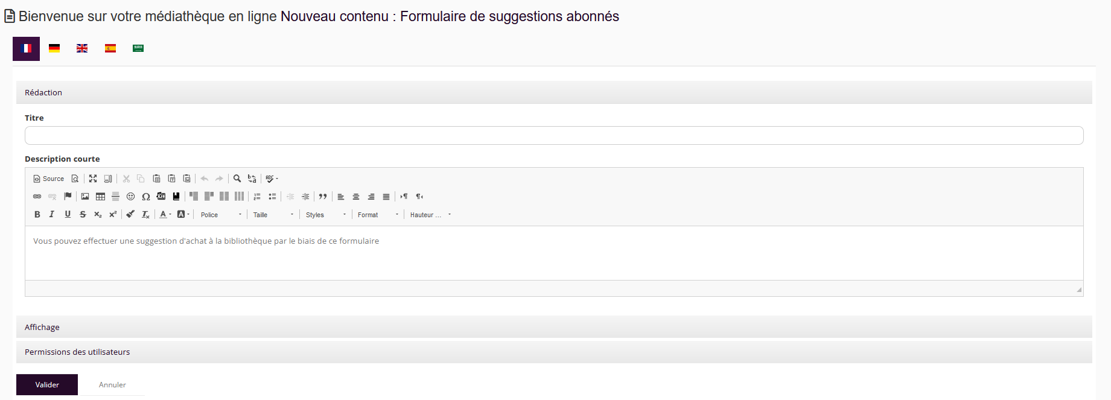The image size is (1111, 400).
Task: Maximize the editor with the fullscreen icon
Action: point(93,179)
